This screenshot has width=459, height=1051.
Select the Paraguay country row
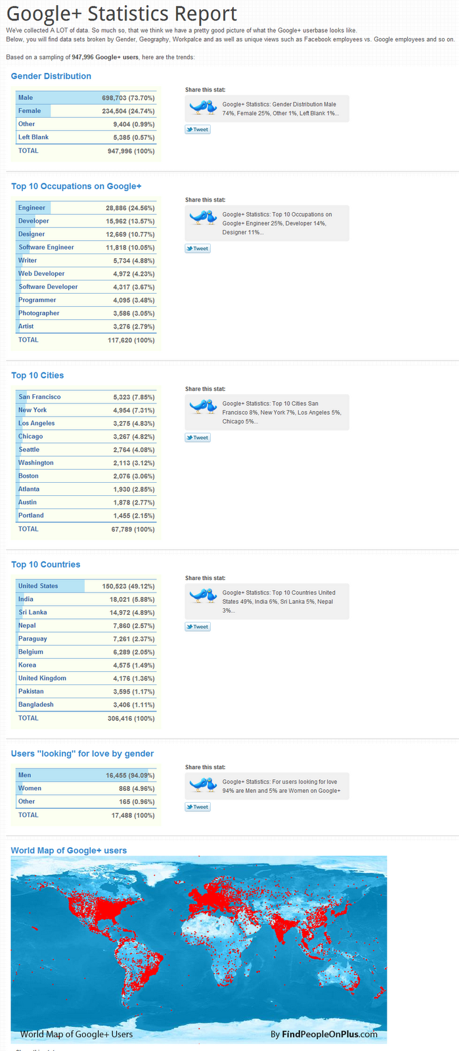tap(86, 639)
